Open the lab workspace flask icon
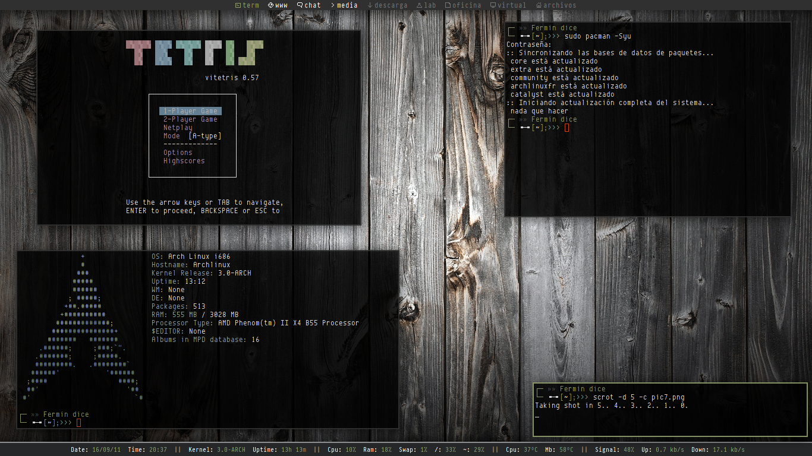Screen dimensions: 812x456 (420, 5)
